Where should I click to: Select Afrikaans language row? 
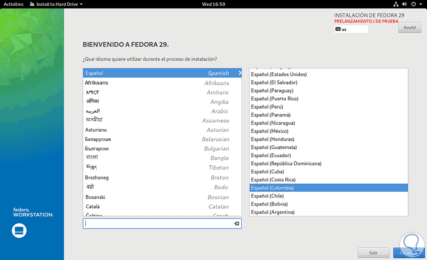tap(162, 83)
